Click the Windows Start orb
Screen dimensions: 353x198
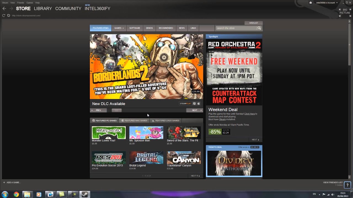coord(5,194)
